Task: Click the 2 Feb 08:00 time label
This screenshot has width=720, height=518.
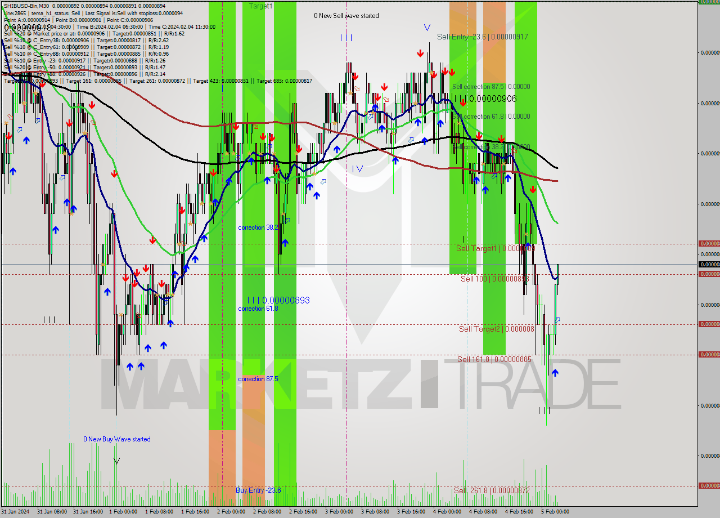Action: [x=267, y=512]
